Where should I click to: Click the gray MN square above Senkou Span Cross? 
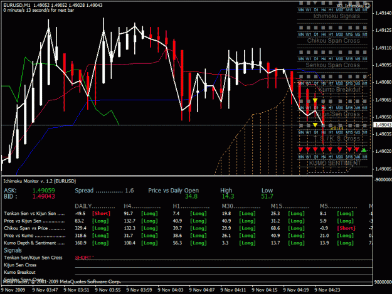pos(301,52)
